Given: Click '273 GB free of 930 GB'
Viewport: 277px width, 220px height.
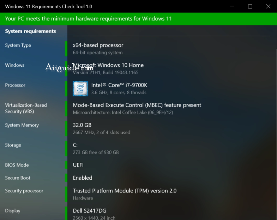Looking at the screenshot, I should (x=96, y=152).
